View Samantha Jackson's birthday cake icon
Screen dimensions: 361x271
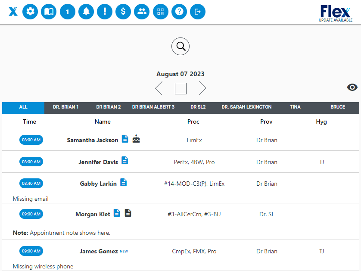[135, 139]
